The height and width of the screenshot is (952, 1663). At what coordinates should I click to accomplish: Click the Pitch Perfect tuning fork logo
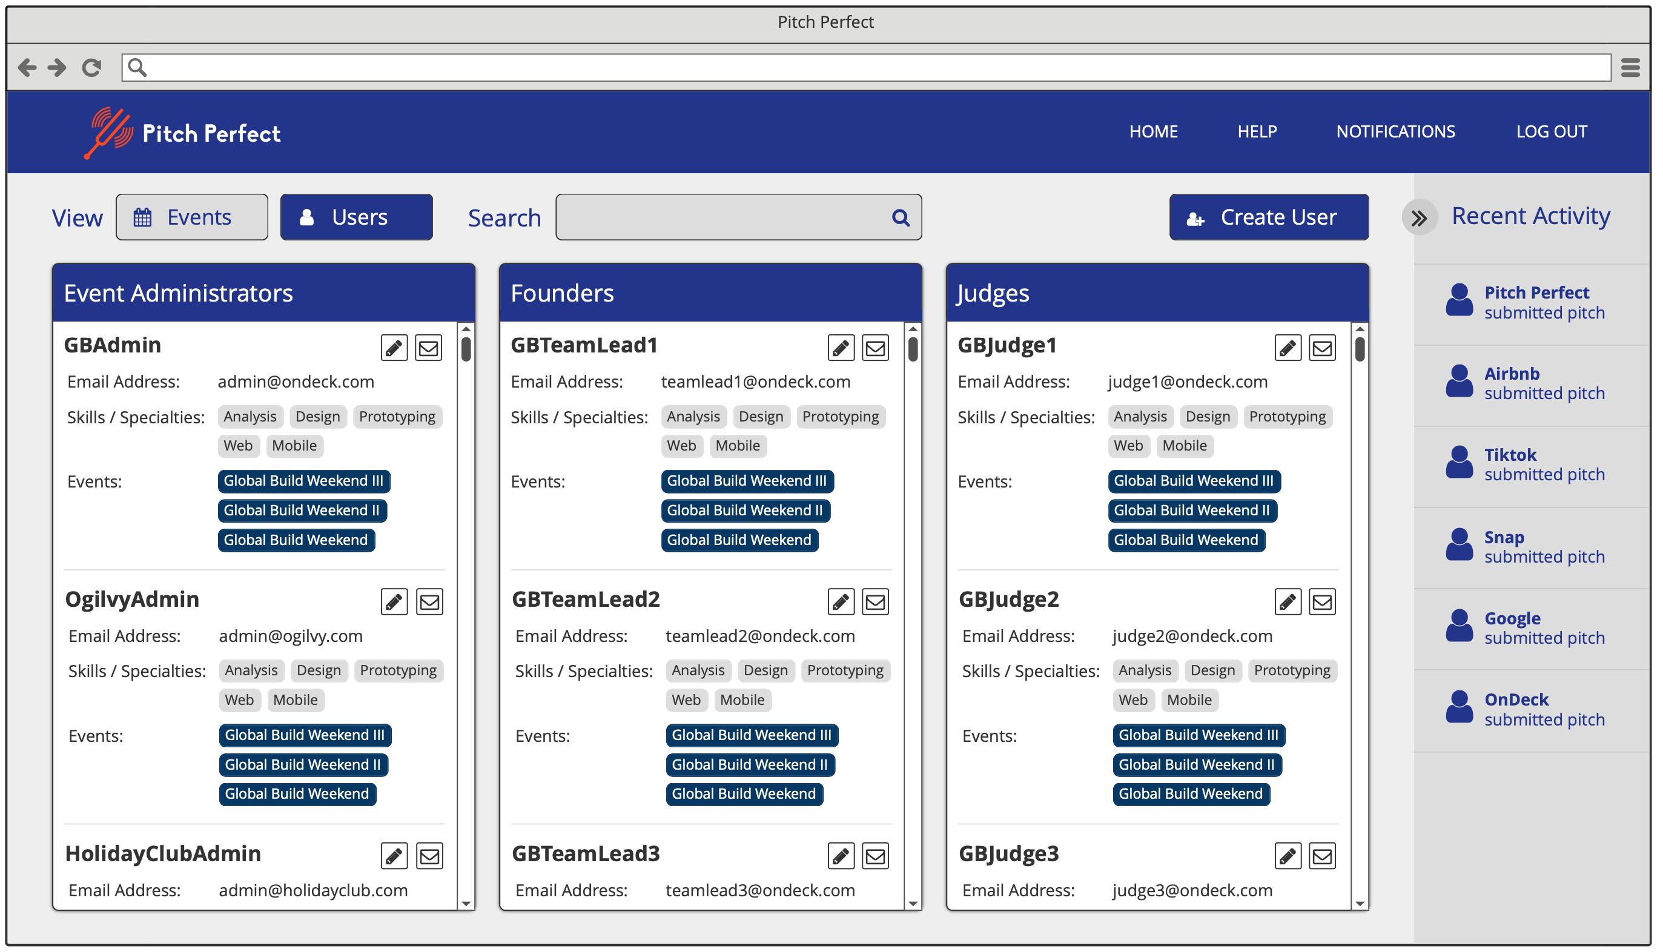(x=110, y=131)
